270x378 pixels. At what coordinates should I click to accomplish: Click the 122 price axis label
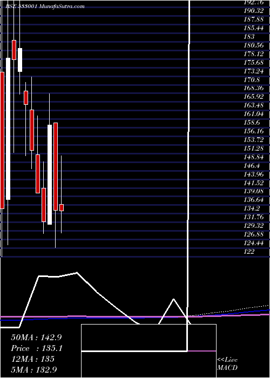pyautogui.click(x=249, y=252)
